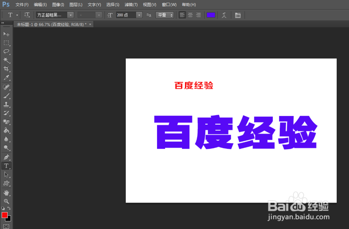The image size is (349, 229).
Task: Open the text color picker swatch
Action: click(211, 15)
